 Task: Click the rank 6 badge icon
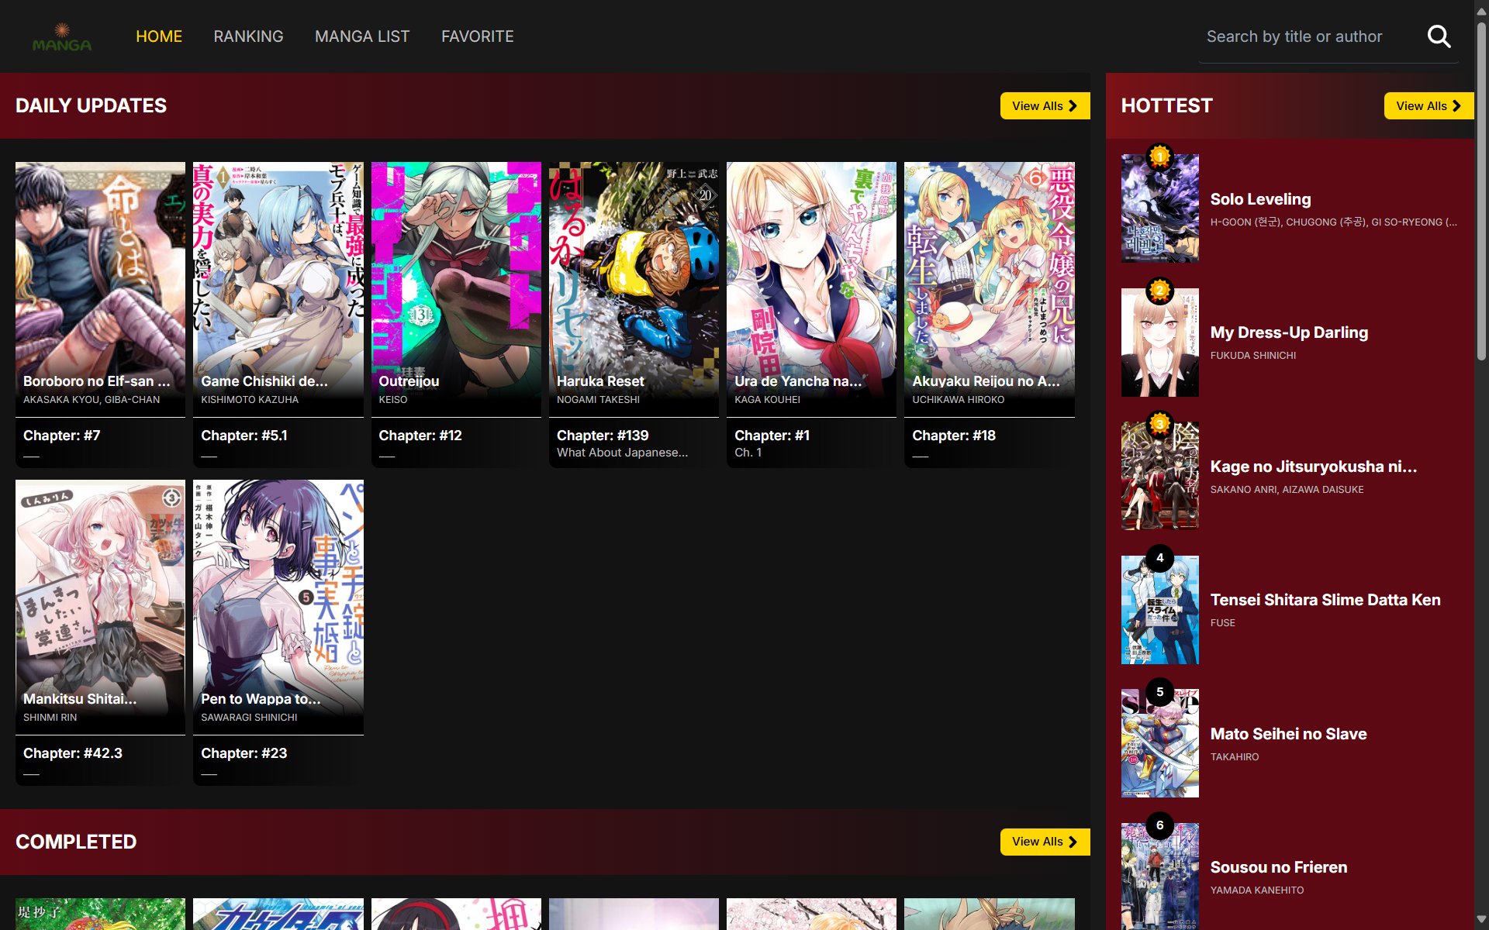[x=1159, y=825]
